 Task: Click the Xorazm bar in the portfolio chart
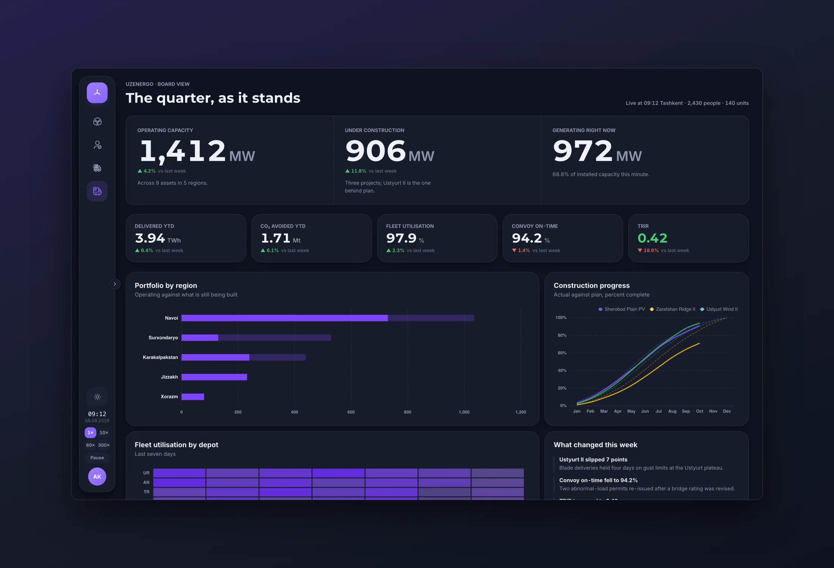[193, 397]
